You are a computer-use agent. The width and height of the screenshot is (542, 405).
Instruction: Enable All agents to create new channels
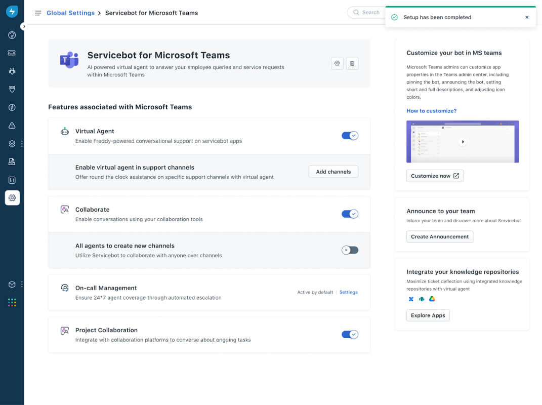pos(350,250)
